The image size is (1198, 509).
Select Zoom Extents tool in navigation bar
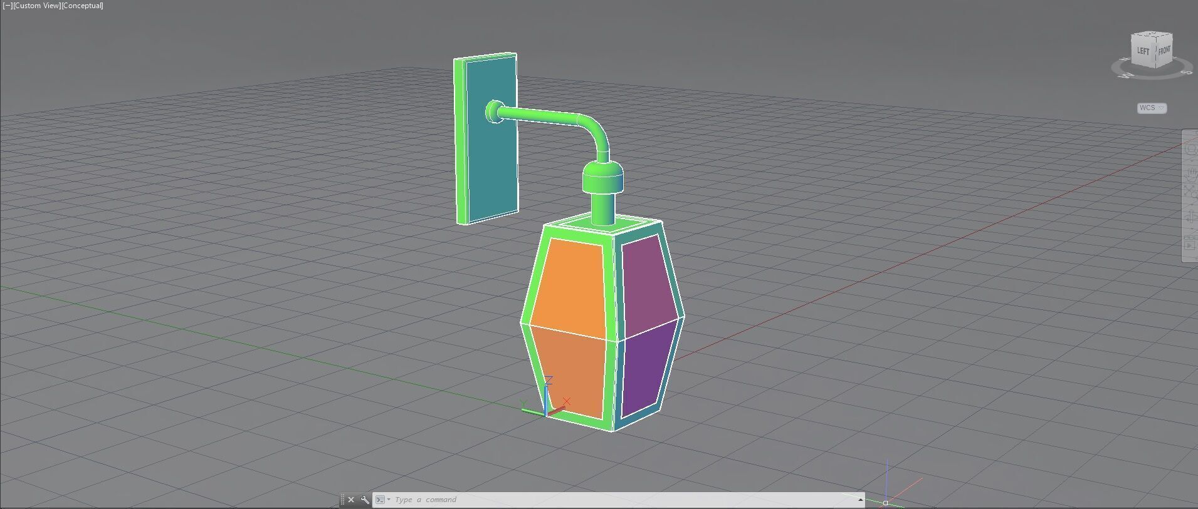[1191, 192]
